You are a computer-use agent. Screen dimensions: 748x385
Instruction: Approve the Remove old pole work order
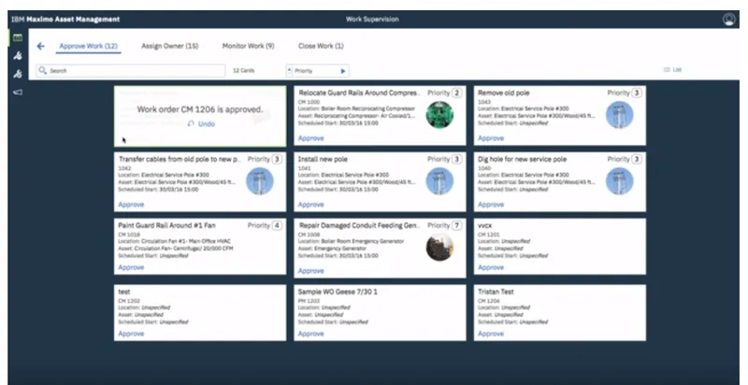click(491, 138)
